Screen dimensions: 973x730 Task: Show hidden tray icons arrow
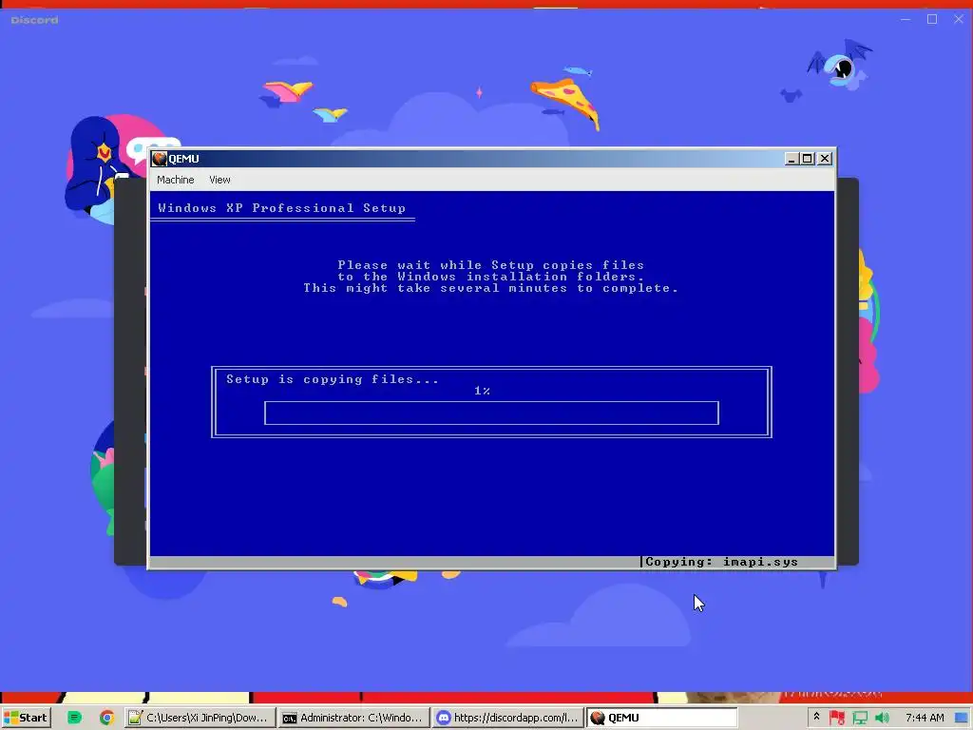click(816, 717)
